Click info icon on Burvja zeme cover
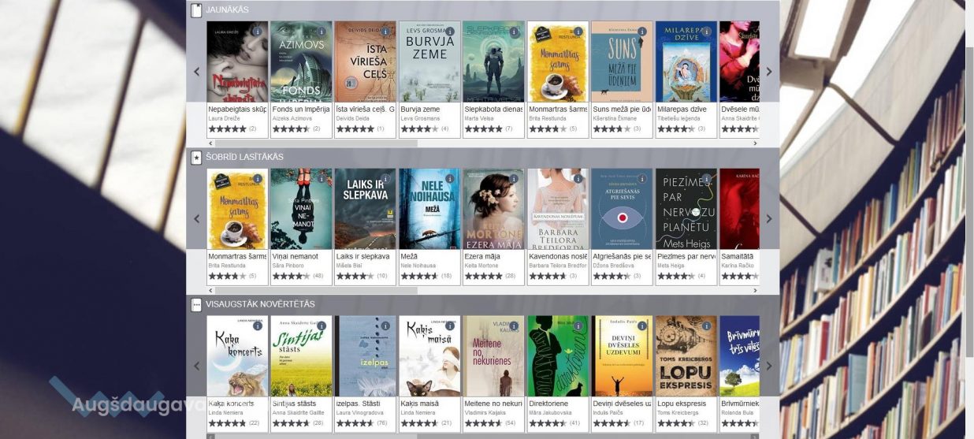This screenshot has height=439, width=974. point(450,32)
